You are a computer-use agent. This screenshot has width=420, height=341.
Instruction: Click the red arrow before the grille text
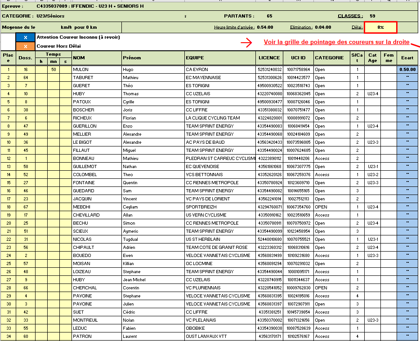[x=246, y=43]
